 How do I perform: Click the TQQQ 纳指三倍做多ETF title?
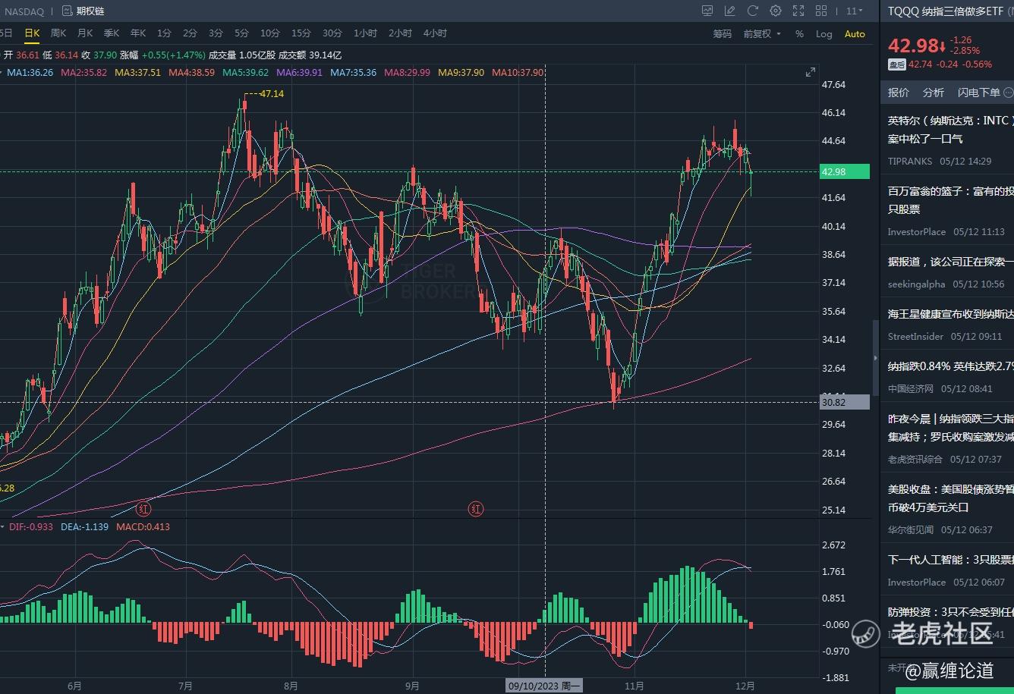(x=945, y=11)
